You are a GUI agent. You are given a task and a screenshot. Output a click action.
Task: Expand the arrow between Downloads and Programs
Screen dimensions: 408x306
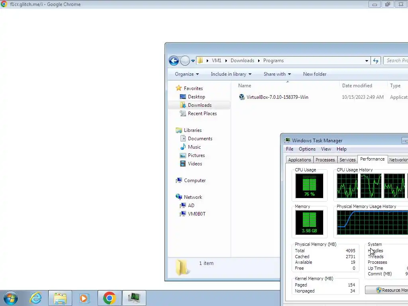[259, 61]
